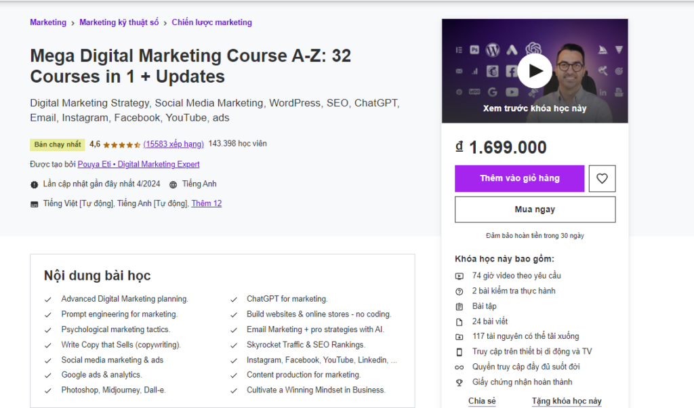Image resolution: width=694 pixels, height=408 pixels.
Task: Expand more subtitle languages via Thêm 12
Action: click(x=207, y=203)
